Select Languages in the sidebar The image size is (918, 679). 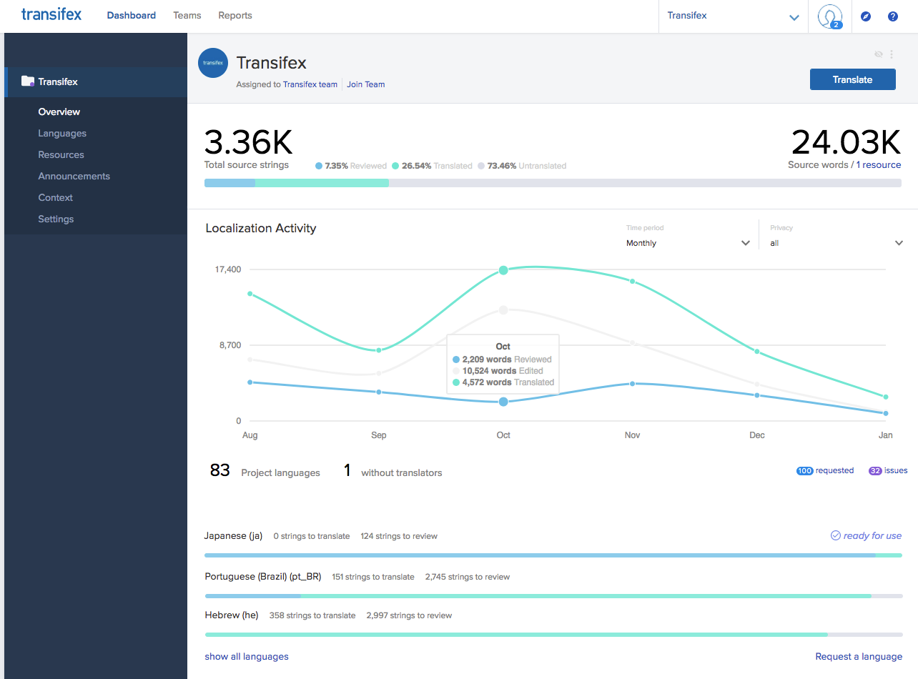tap(62, 133)
